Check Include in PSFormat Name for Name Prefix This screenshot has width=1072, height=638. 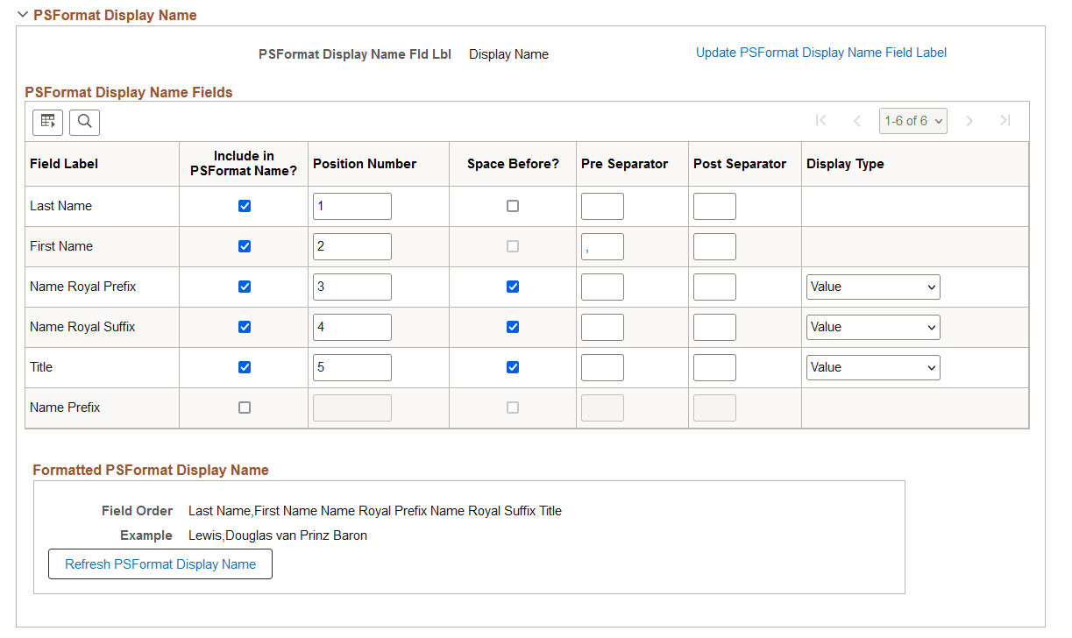pyautogui.click(x=245, y=408)
